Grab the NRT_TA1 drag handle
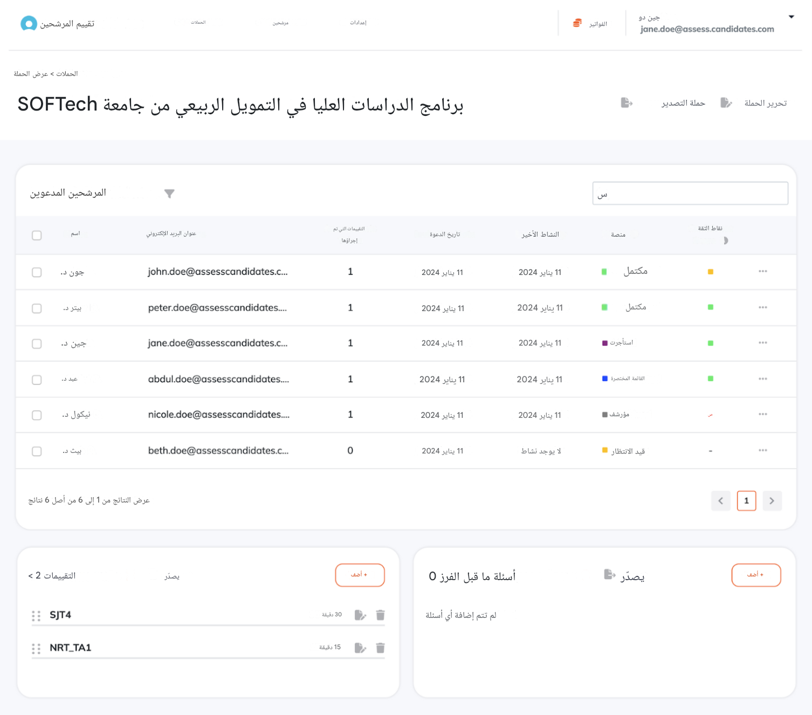Image resolution: width=812 pixels, height=715 pixels. point(36,649)
